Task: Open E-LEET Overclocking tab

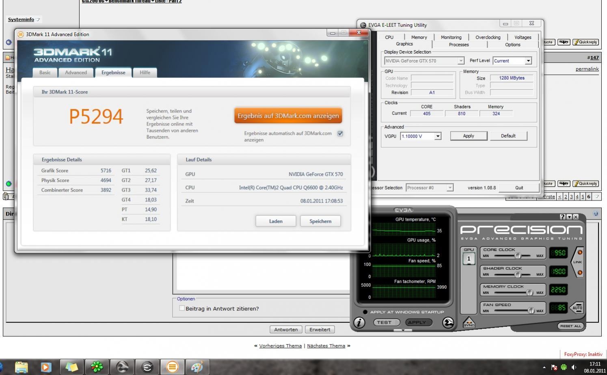Action: point(488,37)
